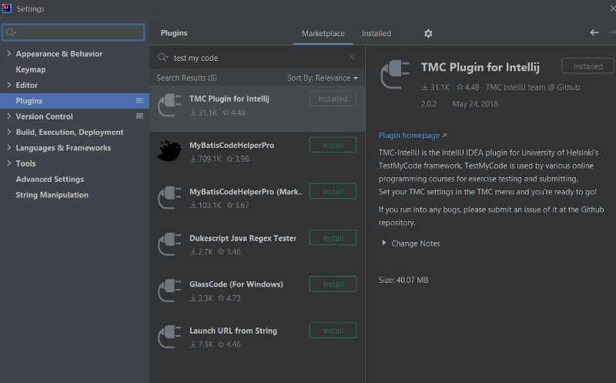616x383 pixels.
Task: Click the back navigation arrow
Action: click(x=594, y=33)
